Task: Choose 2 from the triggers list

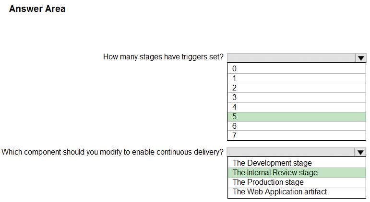Action: tap(297, 88)
